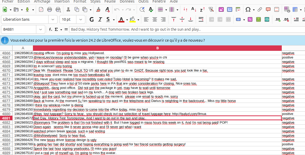Viewport: 305px width, 155px height.
Task: Click the Clone Formatting paintbrush icon
Action: click(x=98, y=10)
